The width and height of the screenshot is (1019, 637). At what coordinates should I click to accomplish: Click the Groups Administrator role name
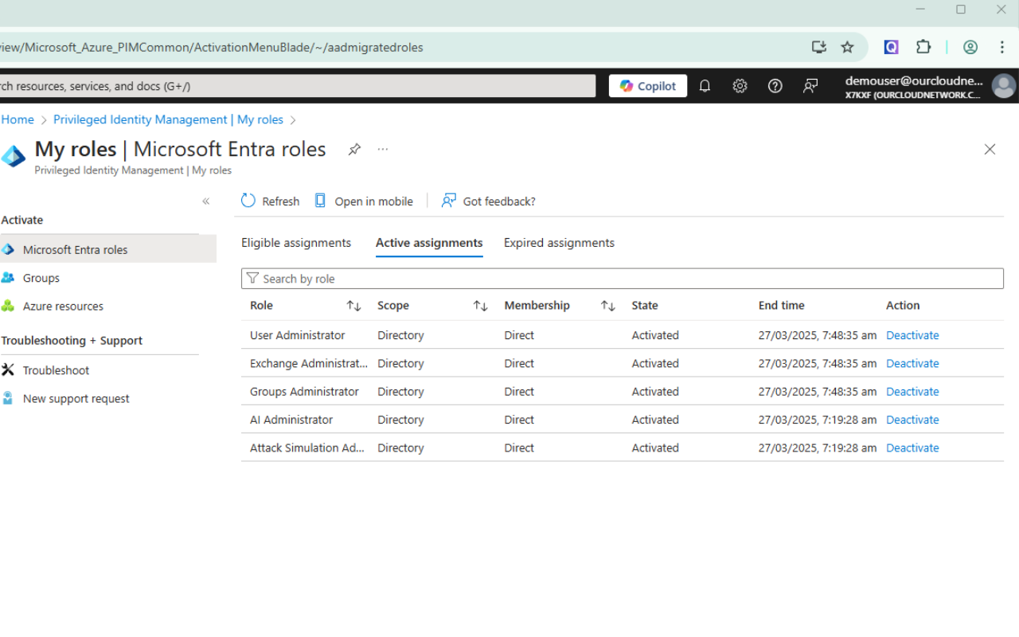[304, 392]
